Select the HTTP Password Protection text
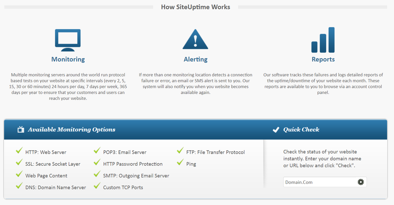Screen dimensions: 394x205 [x=133, y=164]
